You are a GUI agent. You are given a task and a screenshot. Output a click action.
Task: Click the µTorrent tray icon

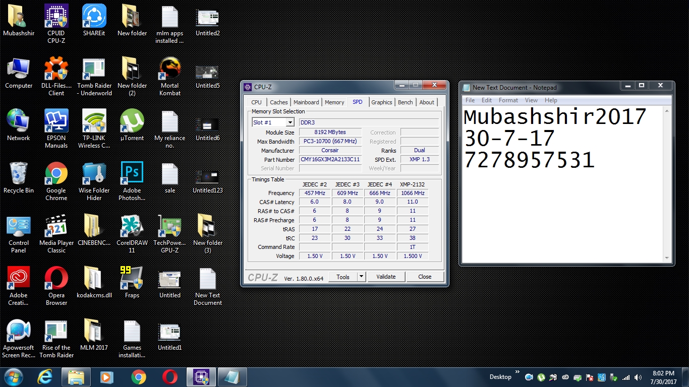pos(541,377)
